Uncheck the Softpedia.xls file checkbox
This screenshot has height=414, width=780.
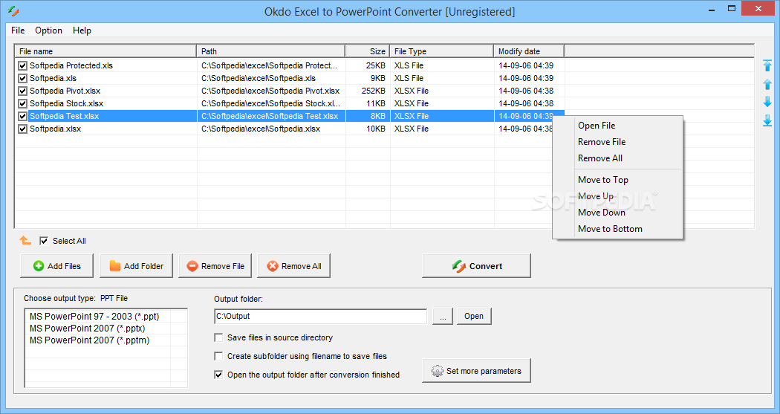[22, 78]
